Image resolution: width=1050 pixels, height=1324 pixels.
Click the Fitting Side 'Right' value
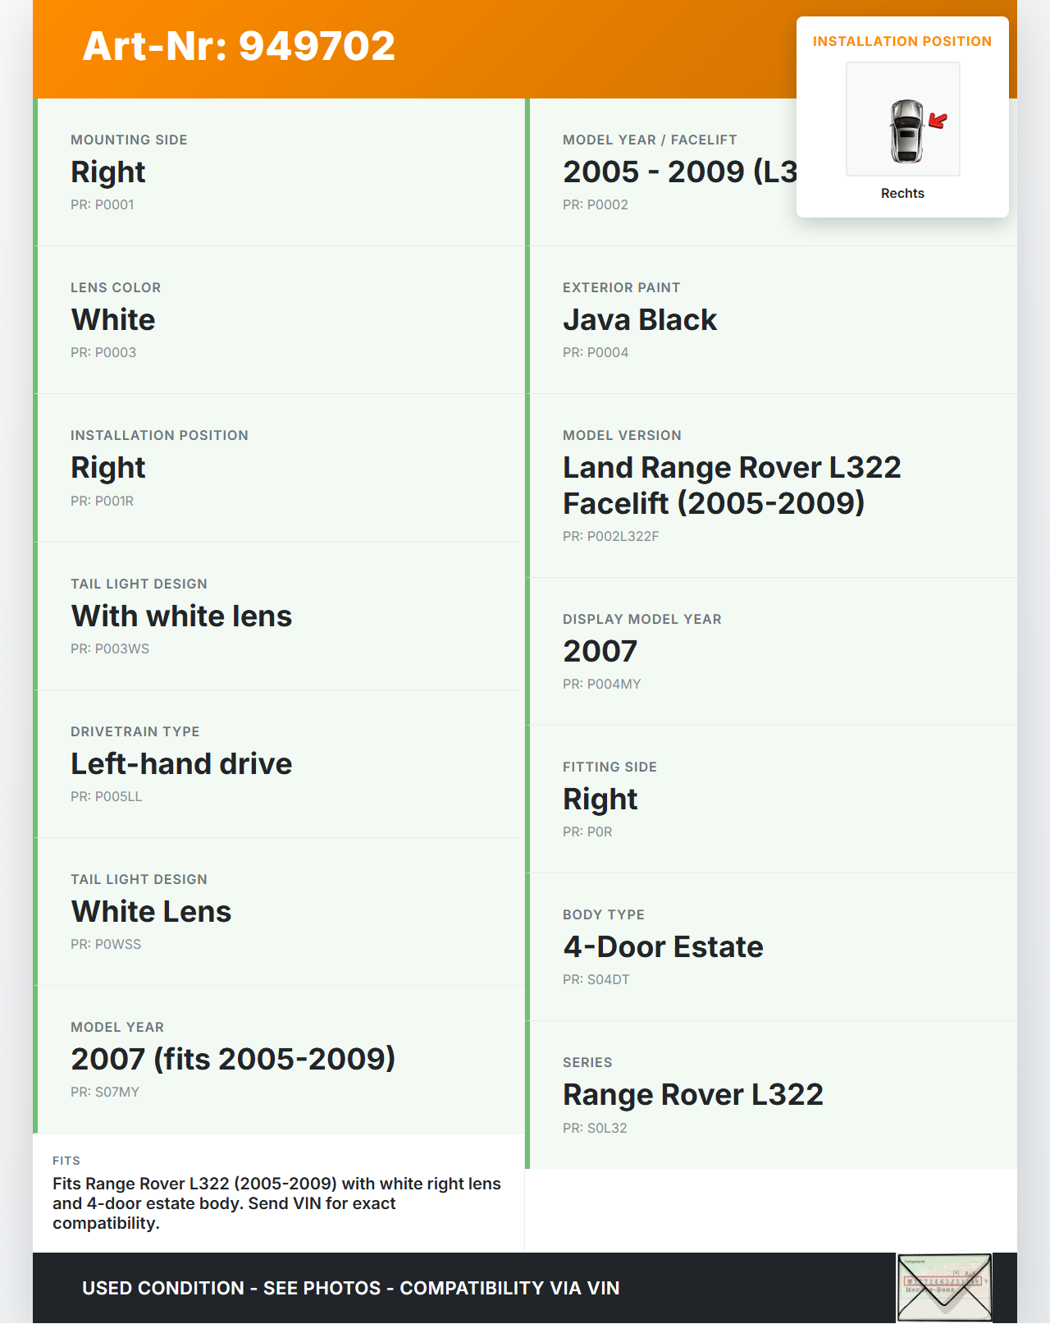(600, 799)
